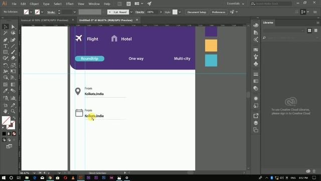Select the Rotate tool
This screenshot has height=181, width=321.
pyautogui.click(x=6, y=65)
